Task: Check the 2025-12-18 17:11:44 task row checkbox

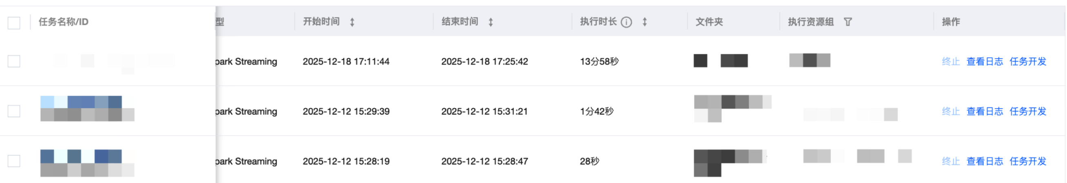Action: pyautogui.click(x=14, y=61)
